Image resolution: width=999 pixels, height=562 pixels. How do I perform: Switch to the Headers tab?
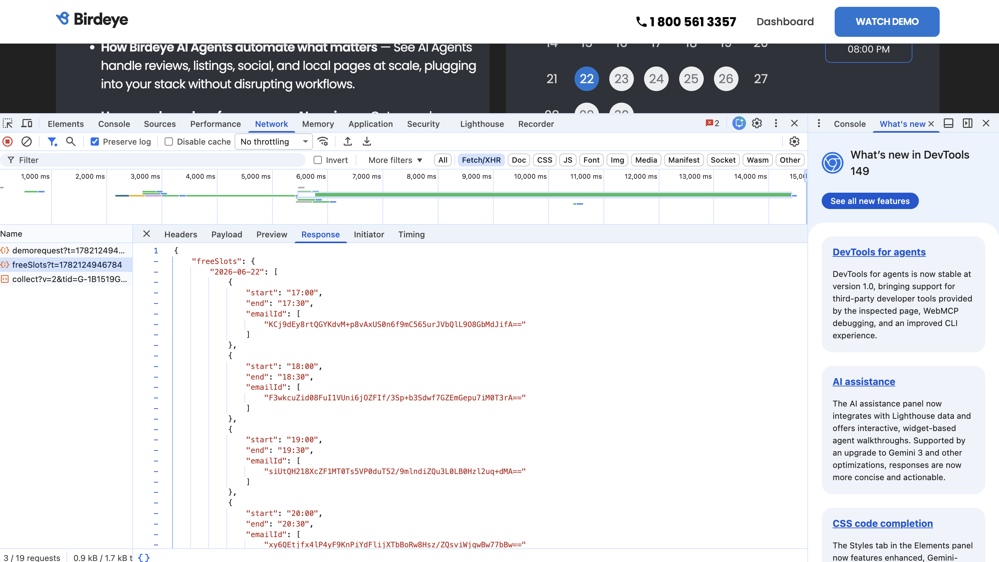(x=181, y=234)
